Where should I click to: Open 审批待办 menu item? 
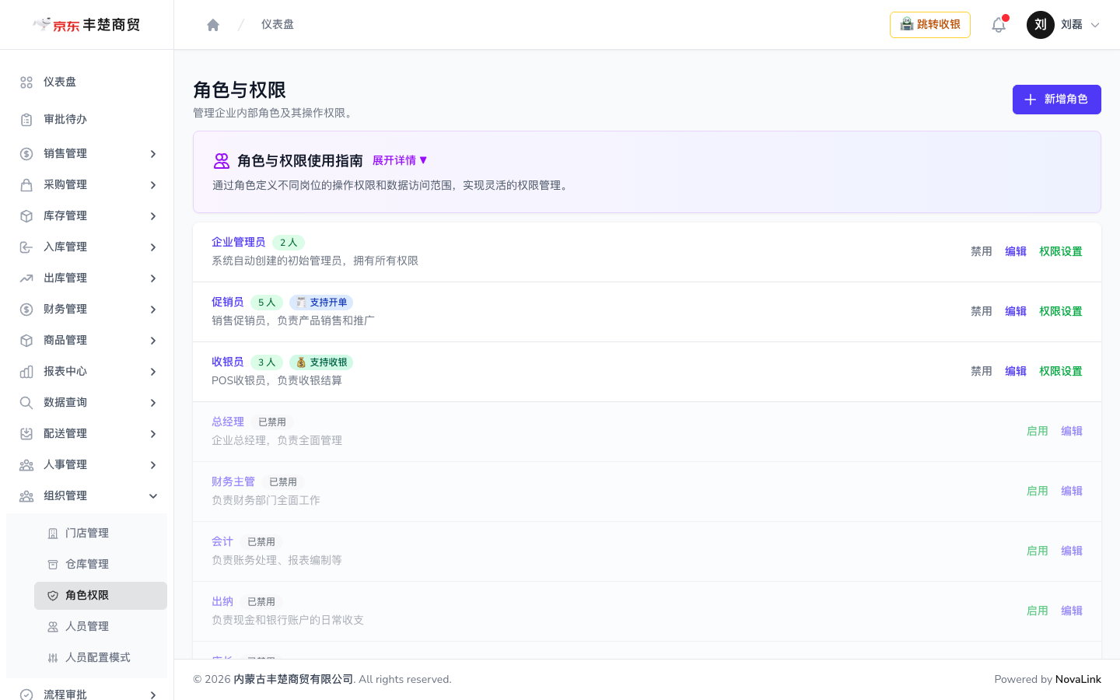point(86,120)
